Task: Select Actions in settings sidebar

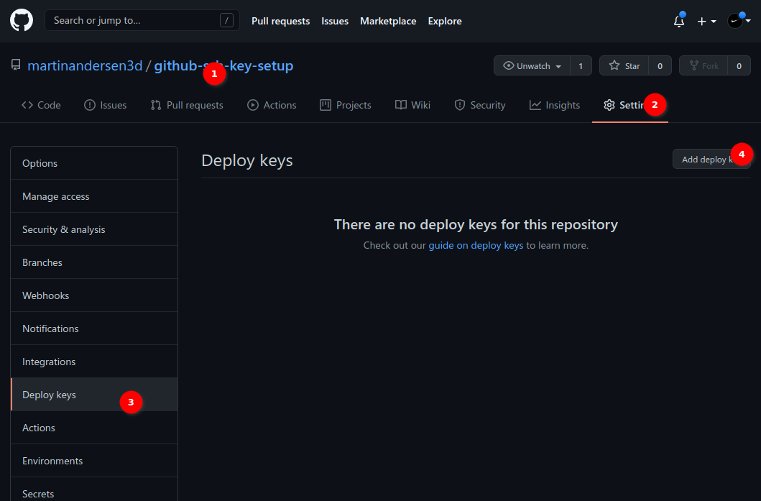Action: (x=94, y=428)
